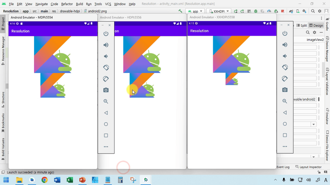This screenshot has height=185, width=330.
Task: Take a screenshot with XXHDPI emulator camera icon
Action: 285,90
